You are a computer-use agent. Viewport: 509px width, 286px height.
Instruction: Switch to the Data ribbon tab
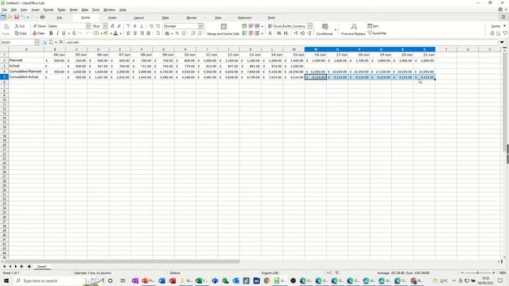tap(165, 17)
